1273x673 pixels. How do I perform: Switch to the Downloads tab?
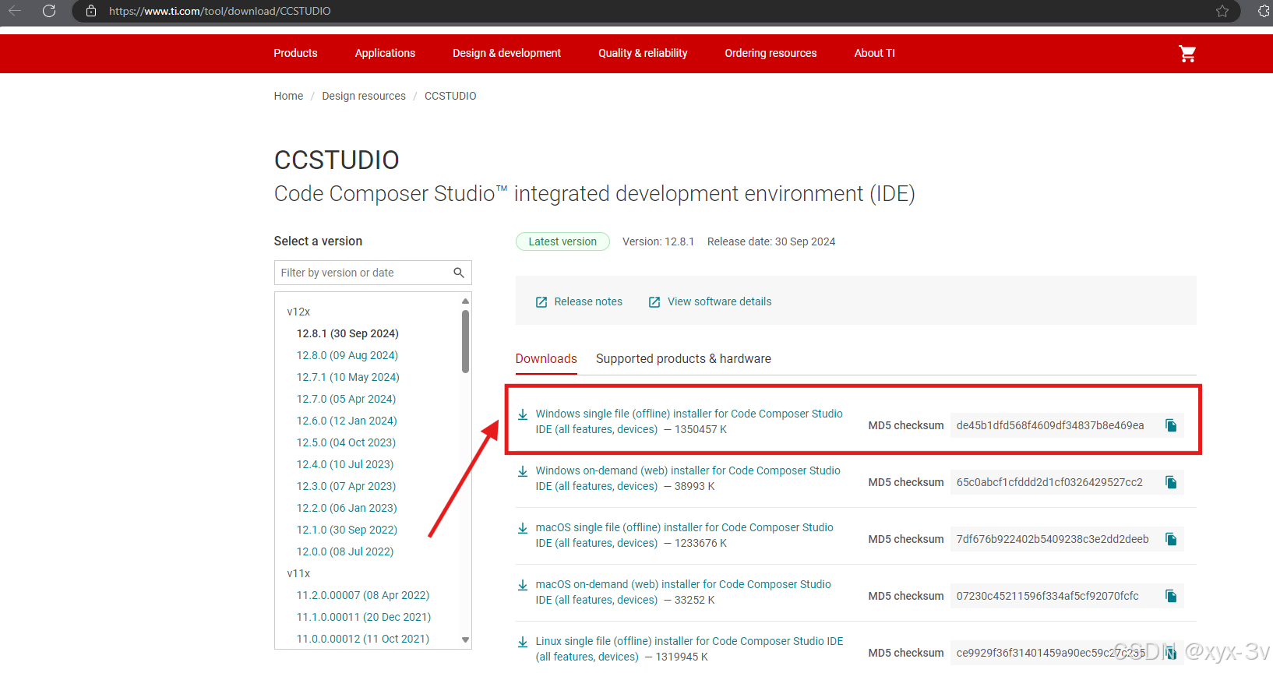[x=546, y=358]
